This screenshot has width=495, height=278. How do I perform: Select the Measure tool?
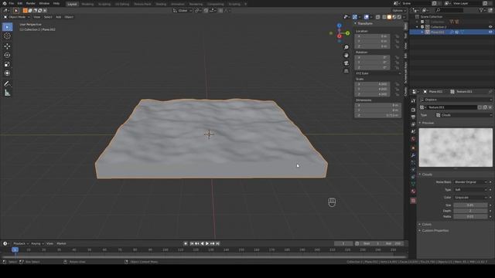pyautogui.click(x=7, y=93)
